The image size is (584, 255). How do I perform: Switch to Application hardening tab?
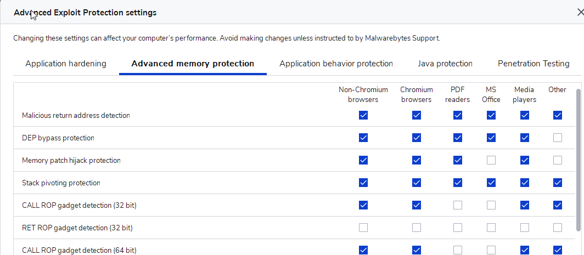click(66, 64)
